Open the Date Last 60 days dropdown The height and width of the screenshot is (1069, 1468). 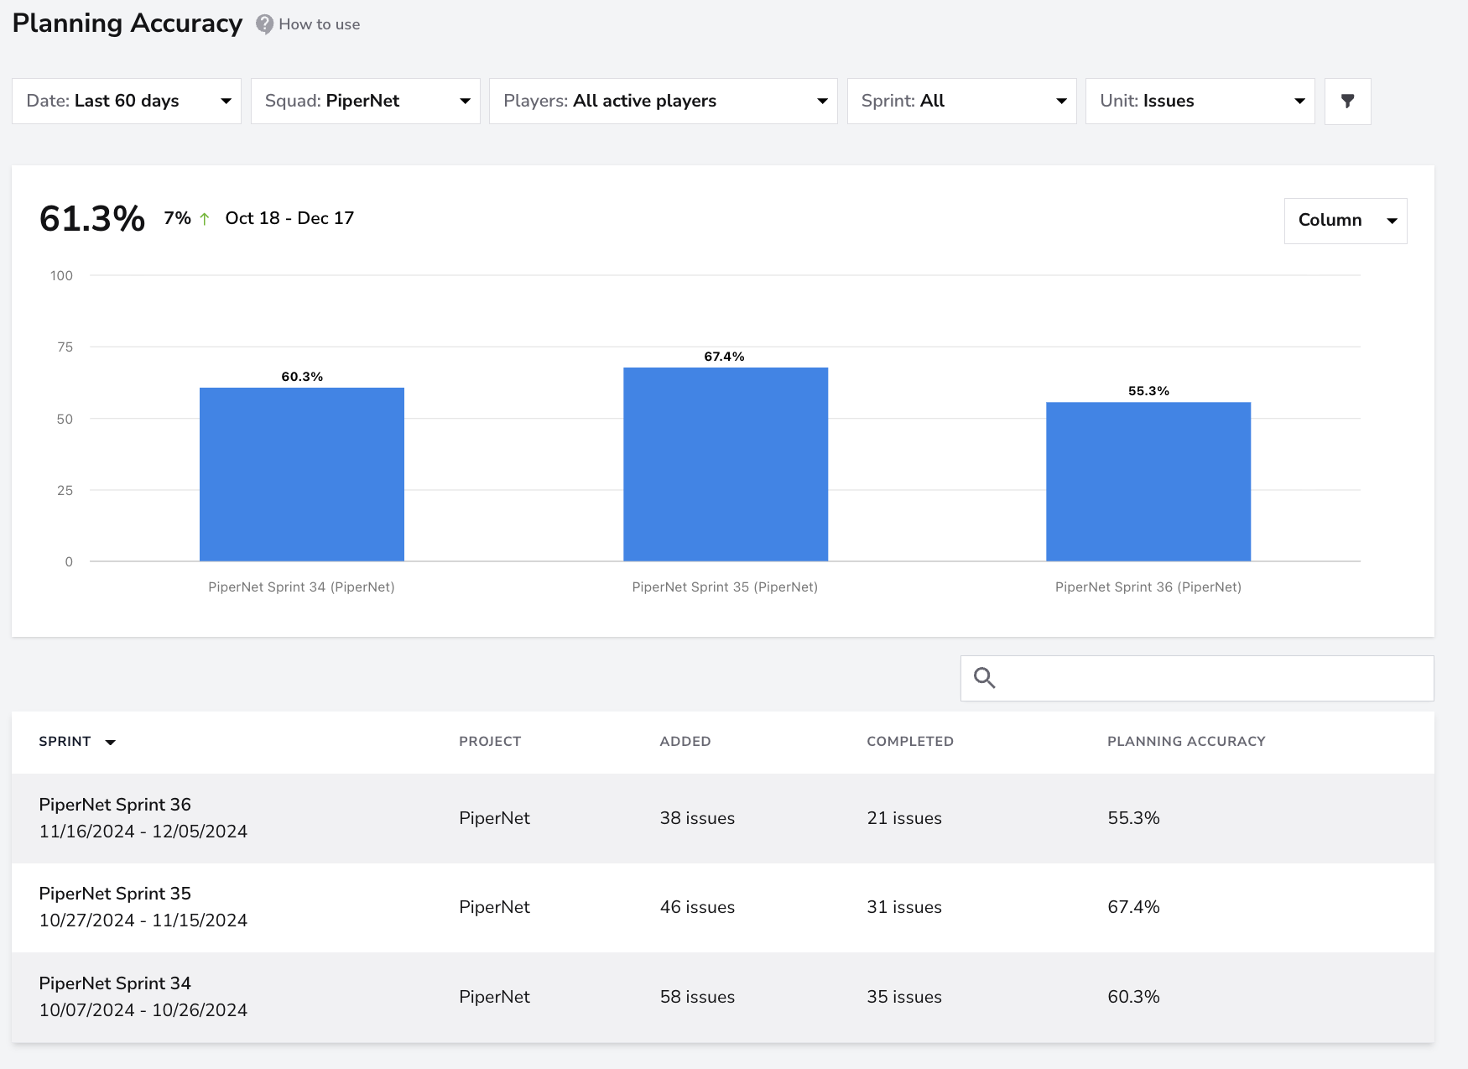[x=127, y=102]
